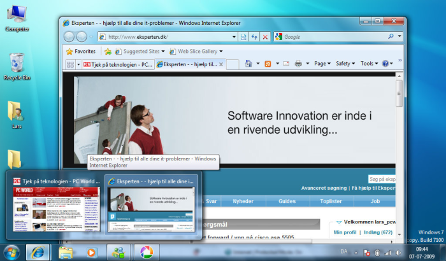Click the scroll down arrow
This screenshot has width=446, height=261.
(399, 235)
